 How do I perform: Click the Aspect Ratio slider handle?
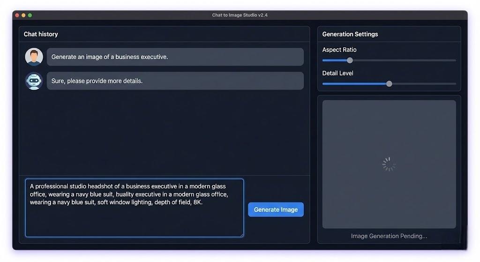350,60
